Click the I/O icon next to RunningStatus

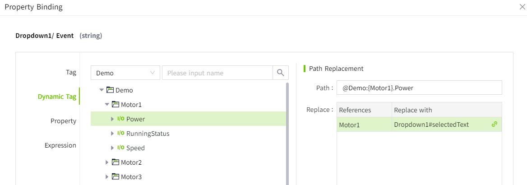120,134
